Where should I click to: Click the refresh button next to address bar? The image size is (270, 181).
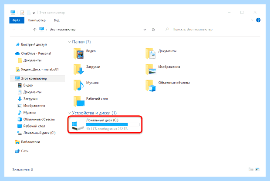click(x=153, y=30)
